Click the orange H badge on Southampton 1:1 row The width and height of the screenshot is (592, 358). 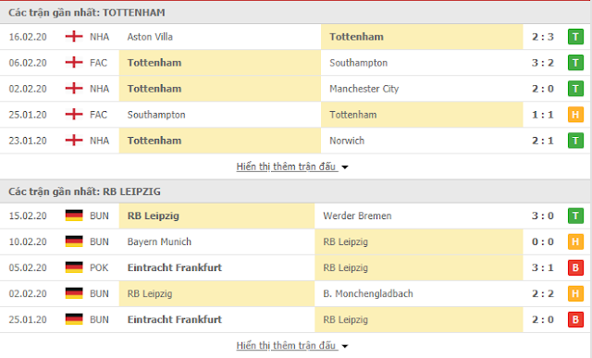pyautogui.click(x=575, y=115)
